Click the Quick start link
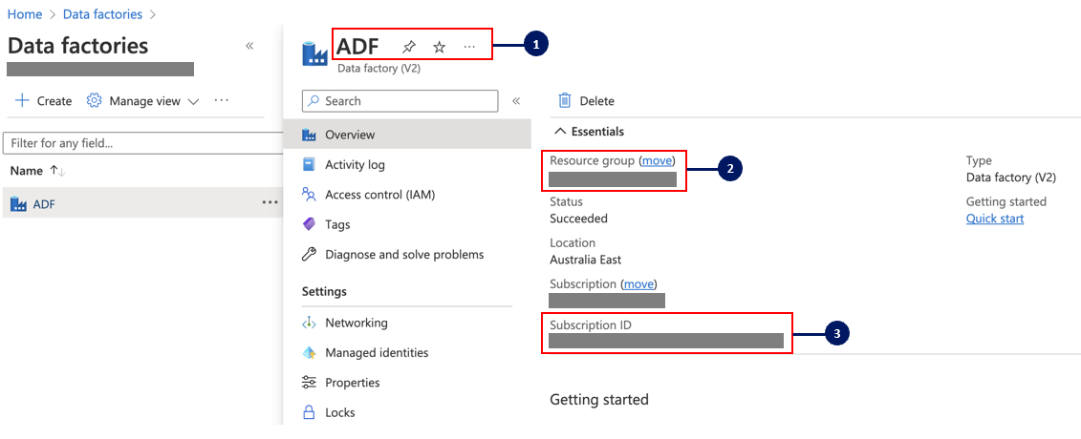Image resolution: width=1081 pixels, height=439 pixels. click(x=995, y=219)
